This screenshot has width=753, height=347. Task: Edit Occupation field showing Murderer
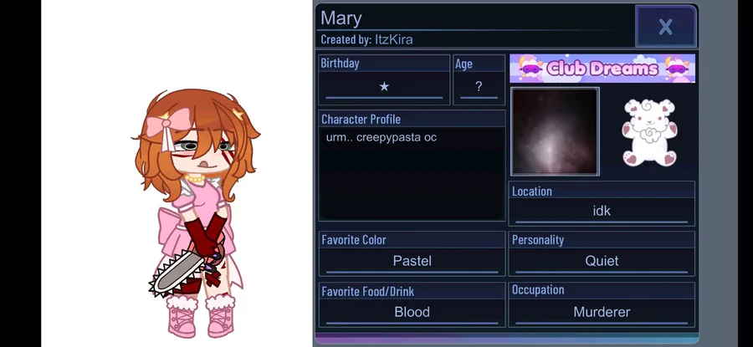pyautogui.click(x=602, y=313)
